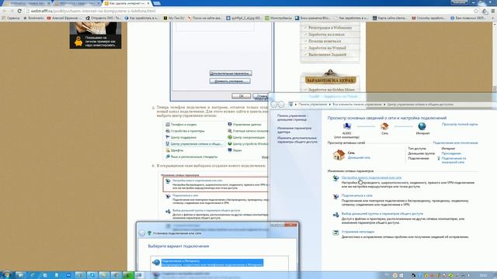Open the 'Подключиться к сети' link
Viewport: 497px width, 279px height.
[x=356, y=195]
